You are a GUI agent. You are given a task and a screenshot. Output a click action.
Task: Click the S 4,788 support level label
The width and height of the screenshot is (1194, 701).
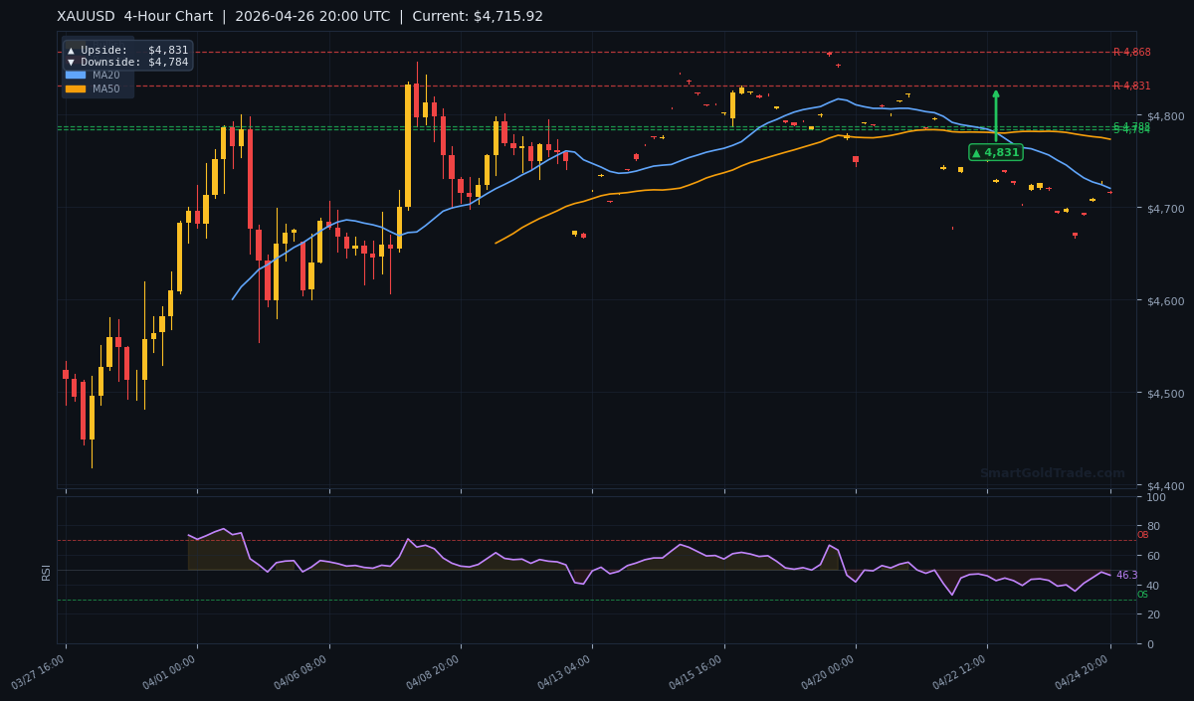click(1131, 126)
